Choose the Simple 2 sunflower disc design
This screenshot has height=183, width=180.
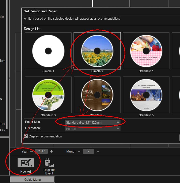pyautogui.click(x=97, y=51)
